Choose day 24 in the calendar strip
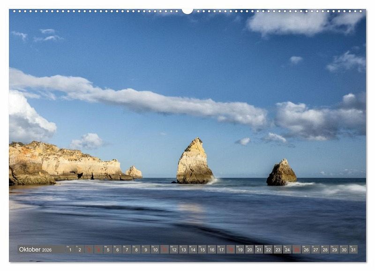Screen dimensions: 375x271 (287, 249)
